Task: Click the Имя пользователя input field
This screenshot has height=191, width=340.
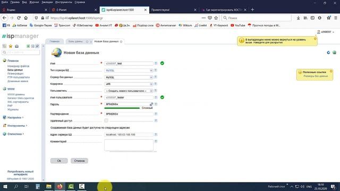Action: [x=129, y=98]
